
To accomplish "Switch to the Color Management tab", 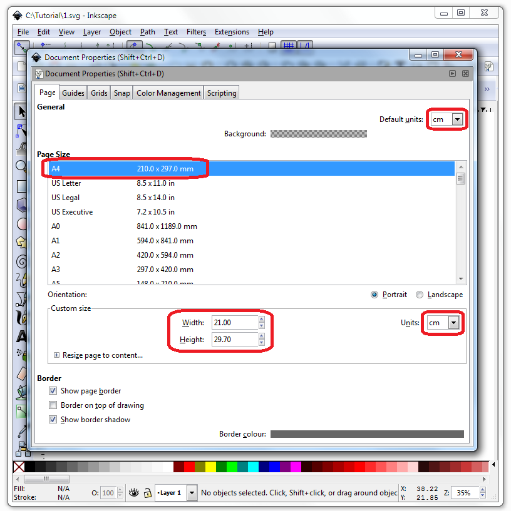I will (168, 93).
